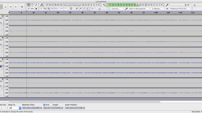
Task: Select the Time Shift tool
Action: coord(32,9)
